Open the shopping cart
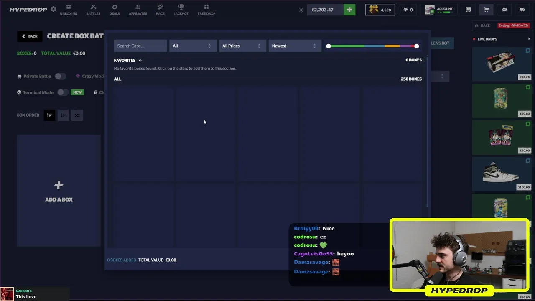This screenshot has width=535, height=301. (486, 10)
